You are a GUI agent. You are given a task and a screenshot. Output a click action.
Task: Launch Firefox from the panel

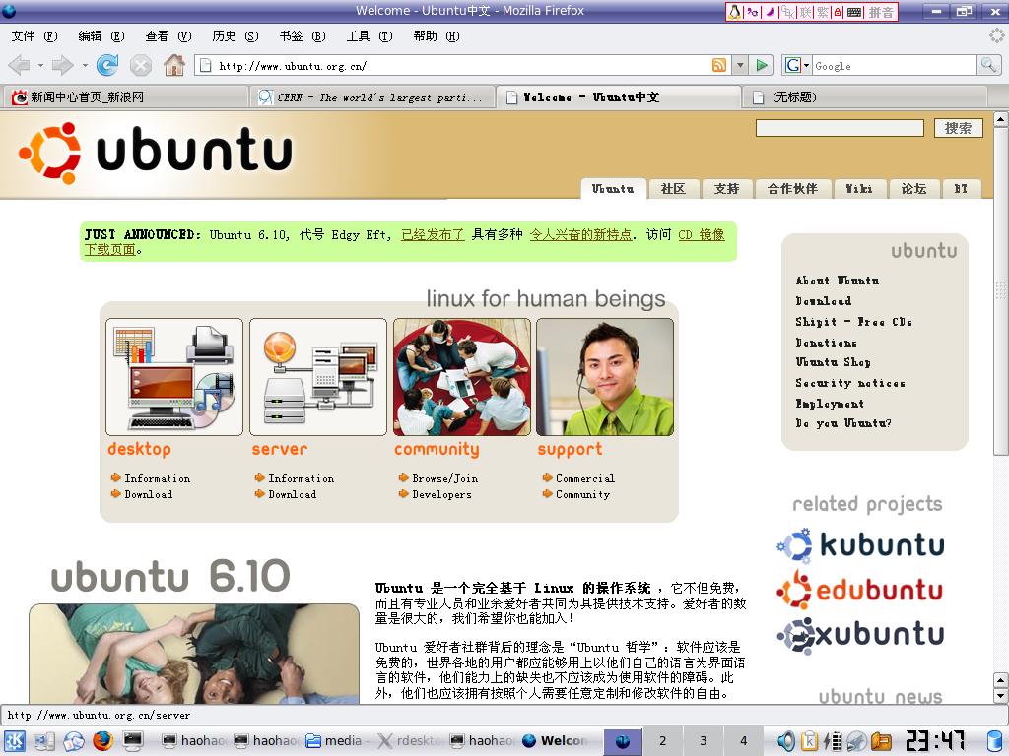(102, 741)
